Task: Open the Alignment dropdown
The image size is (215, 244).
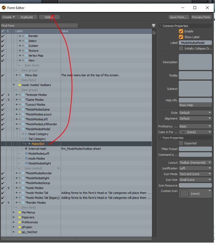Action: pyautogui.click(x=195, y=118)
